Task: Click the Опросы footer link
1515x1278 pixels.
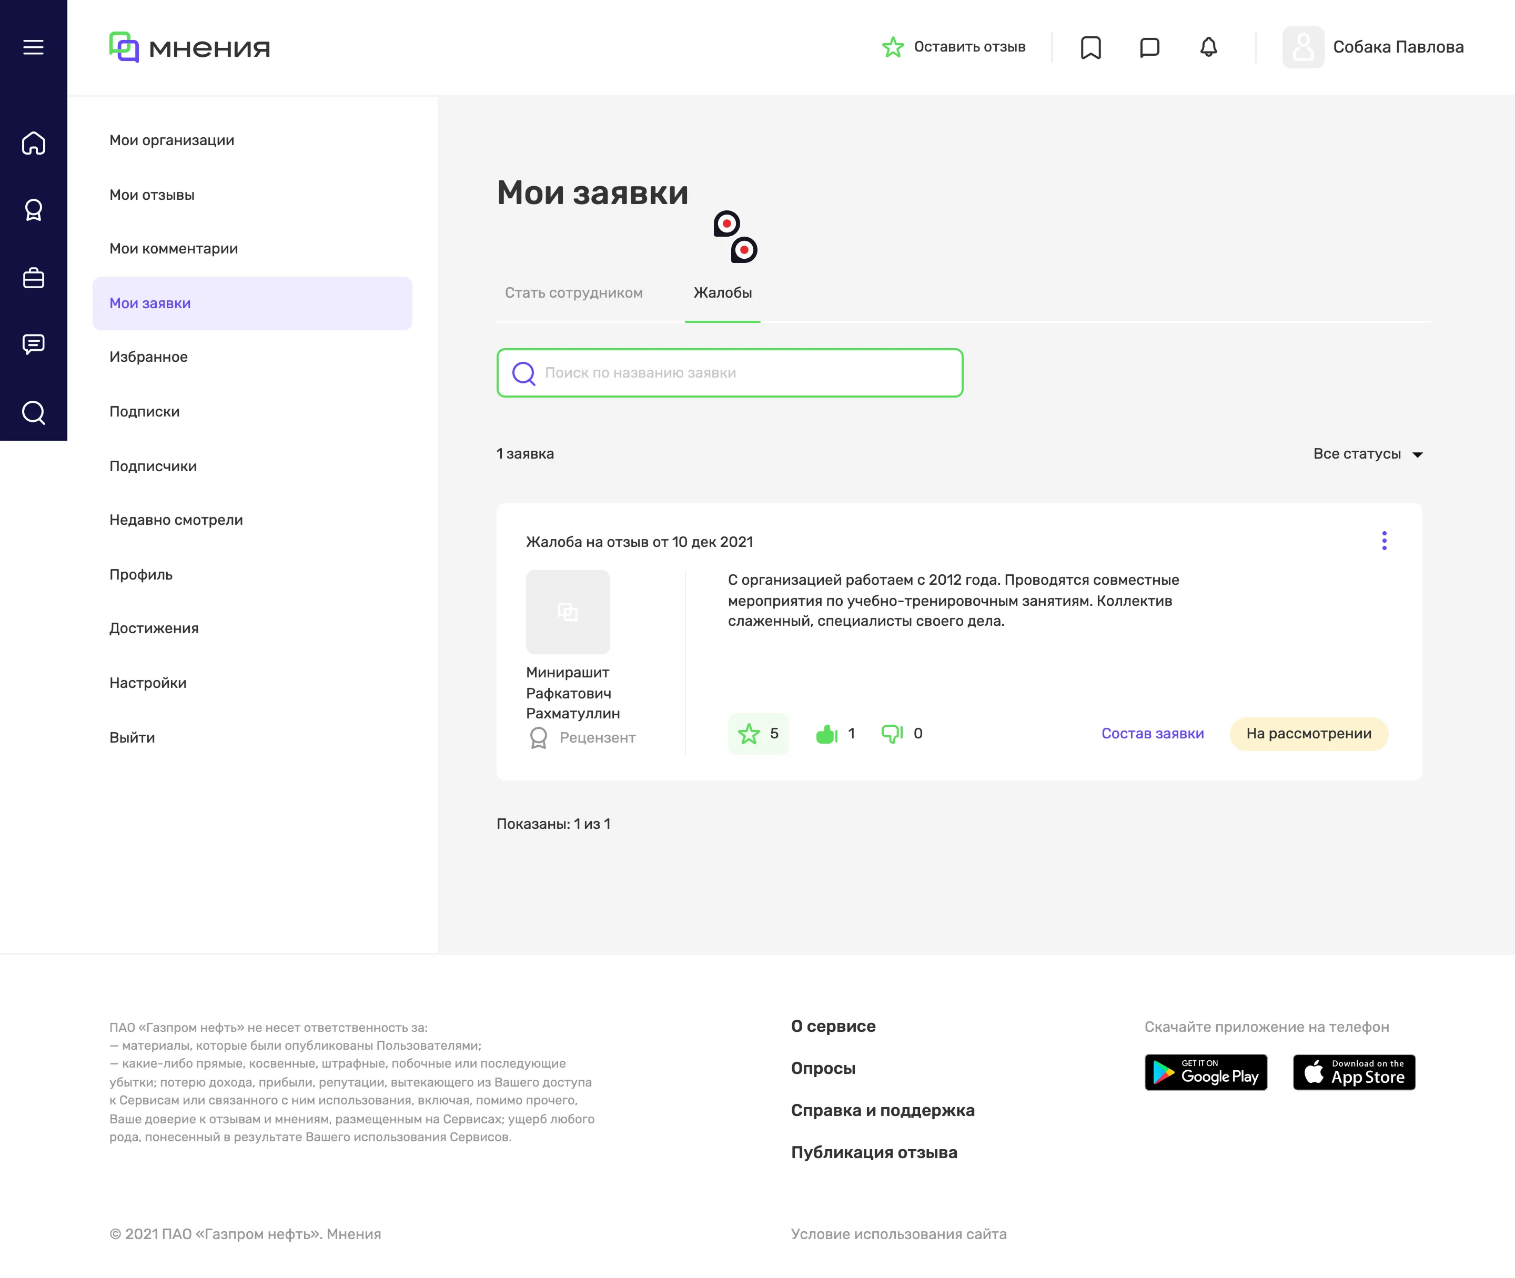Action: tap(823, 1068)
